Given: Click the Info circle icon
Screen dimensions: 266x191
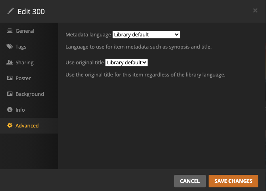Looking at the screenshot, I should (x=10, y=110).
